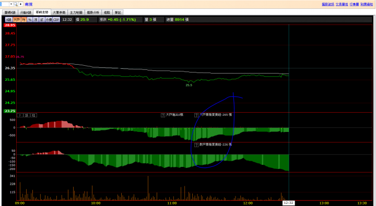Click the help icon beside 大戶進出0張
The height and width of the screenshot is (206, 376).
163,115
